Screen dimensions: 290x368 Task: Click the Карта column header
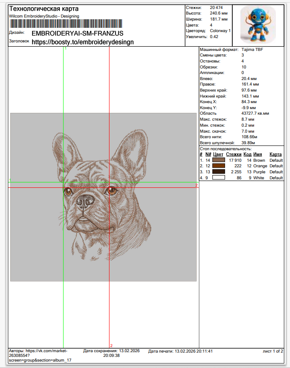pyautogui.click(x=276, y=154)
